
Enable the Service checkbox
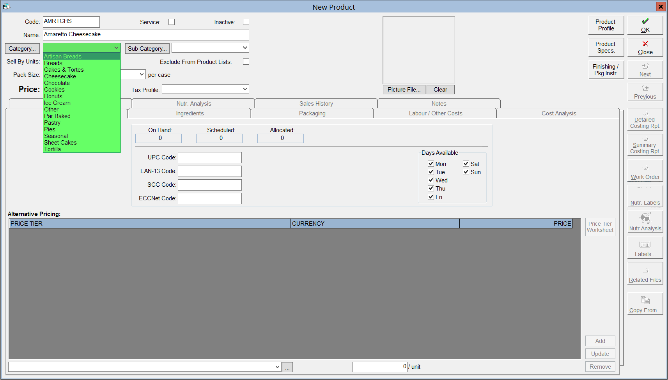[x=172, y=22]
